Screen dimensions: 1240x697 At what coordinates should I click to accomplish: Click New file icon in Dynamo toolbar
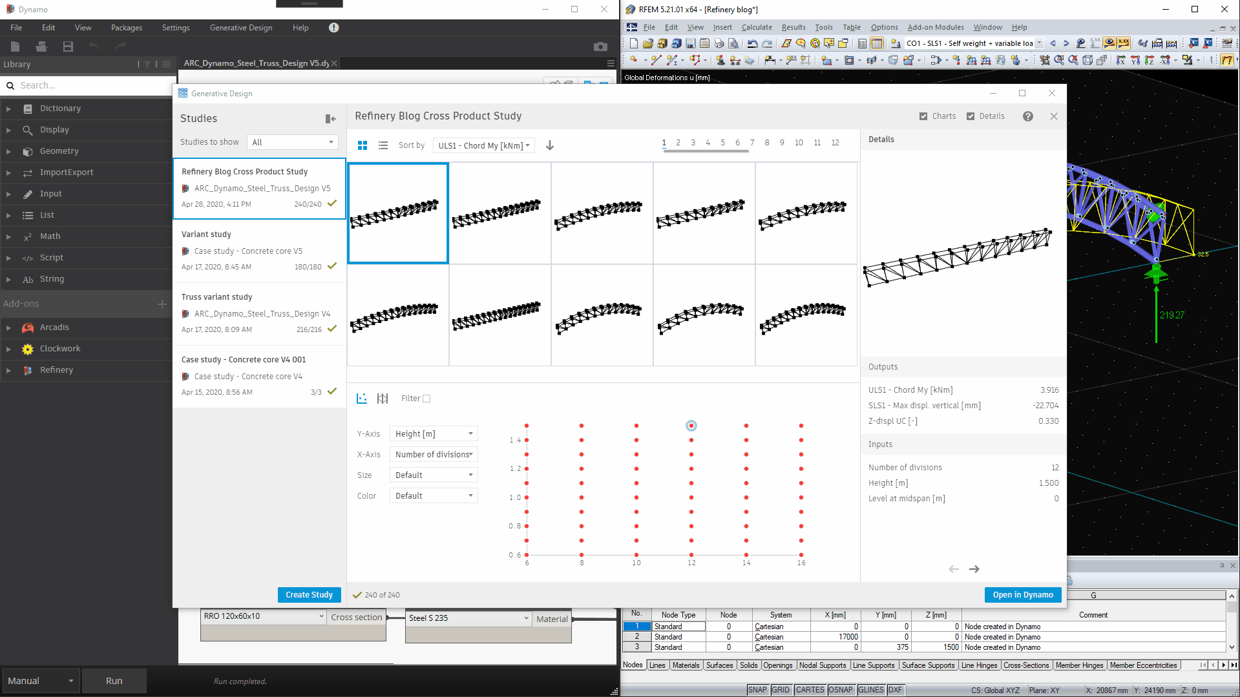pos(16,46)
